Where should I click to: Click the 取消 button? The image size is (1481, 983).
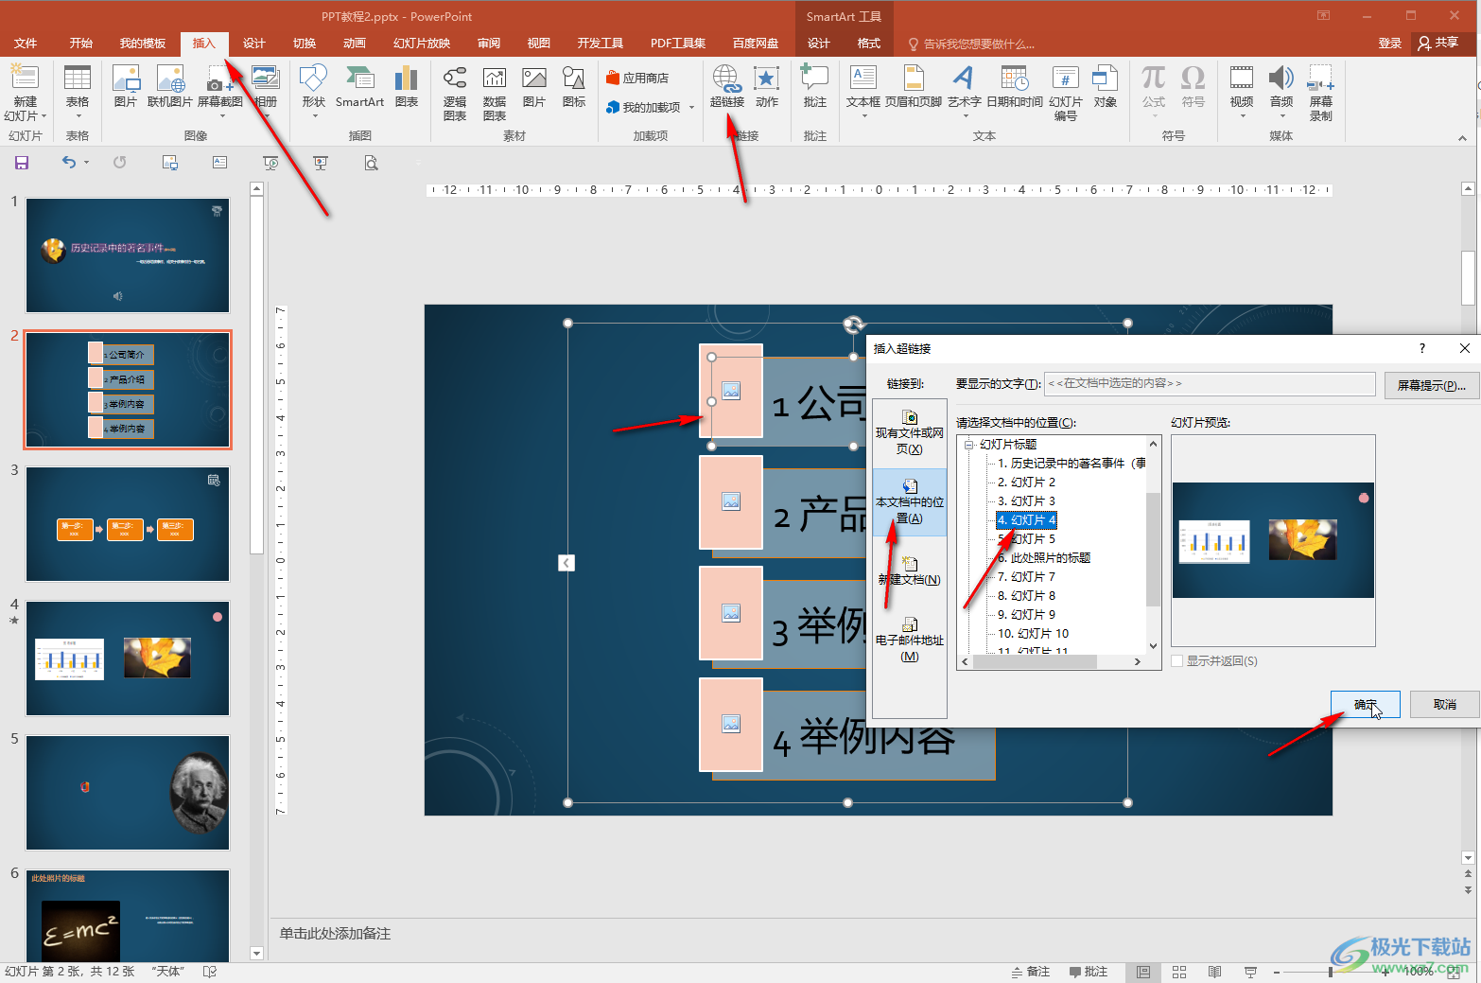click(x=1444, y=705)
